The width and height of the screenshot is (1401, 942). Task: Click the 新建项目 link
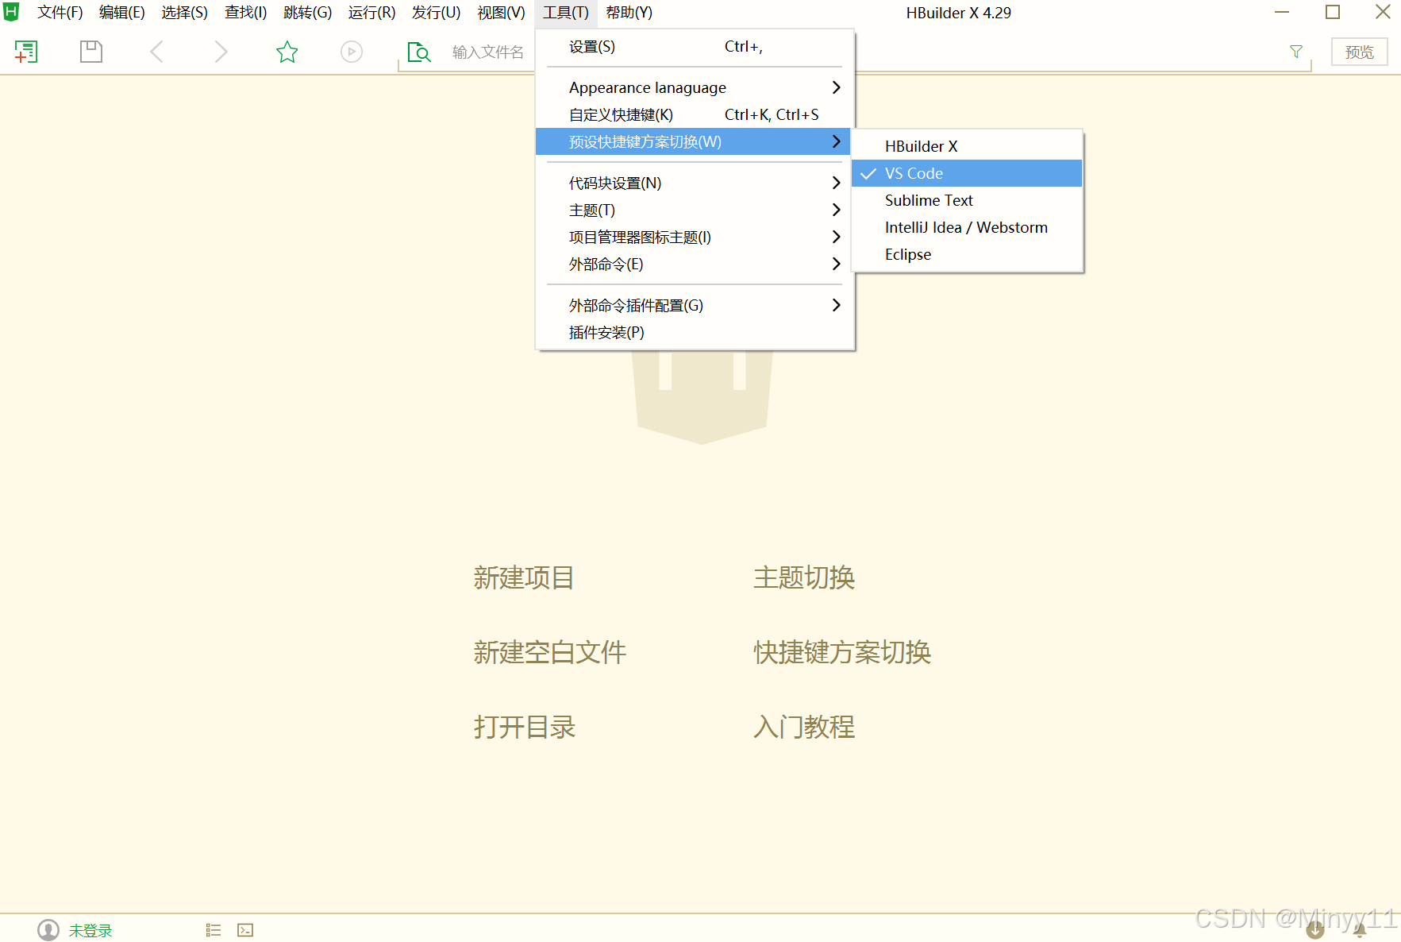(x=524, y=577)
